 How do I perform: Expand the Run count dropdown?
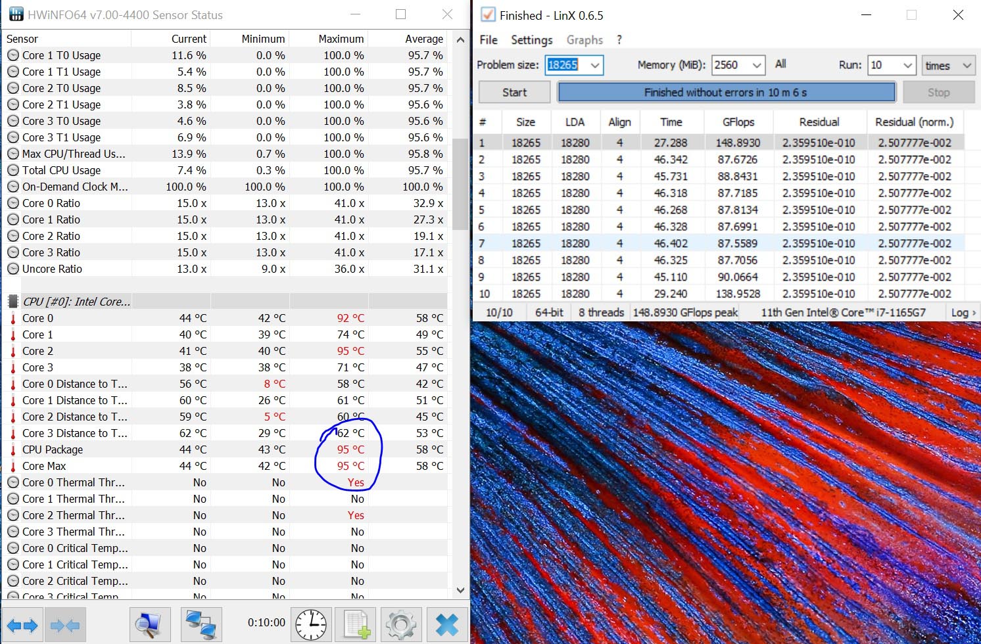(x=907, y=65)
